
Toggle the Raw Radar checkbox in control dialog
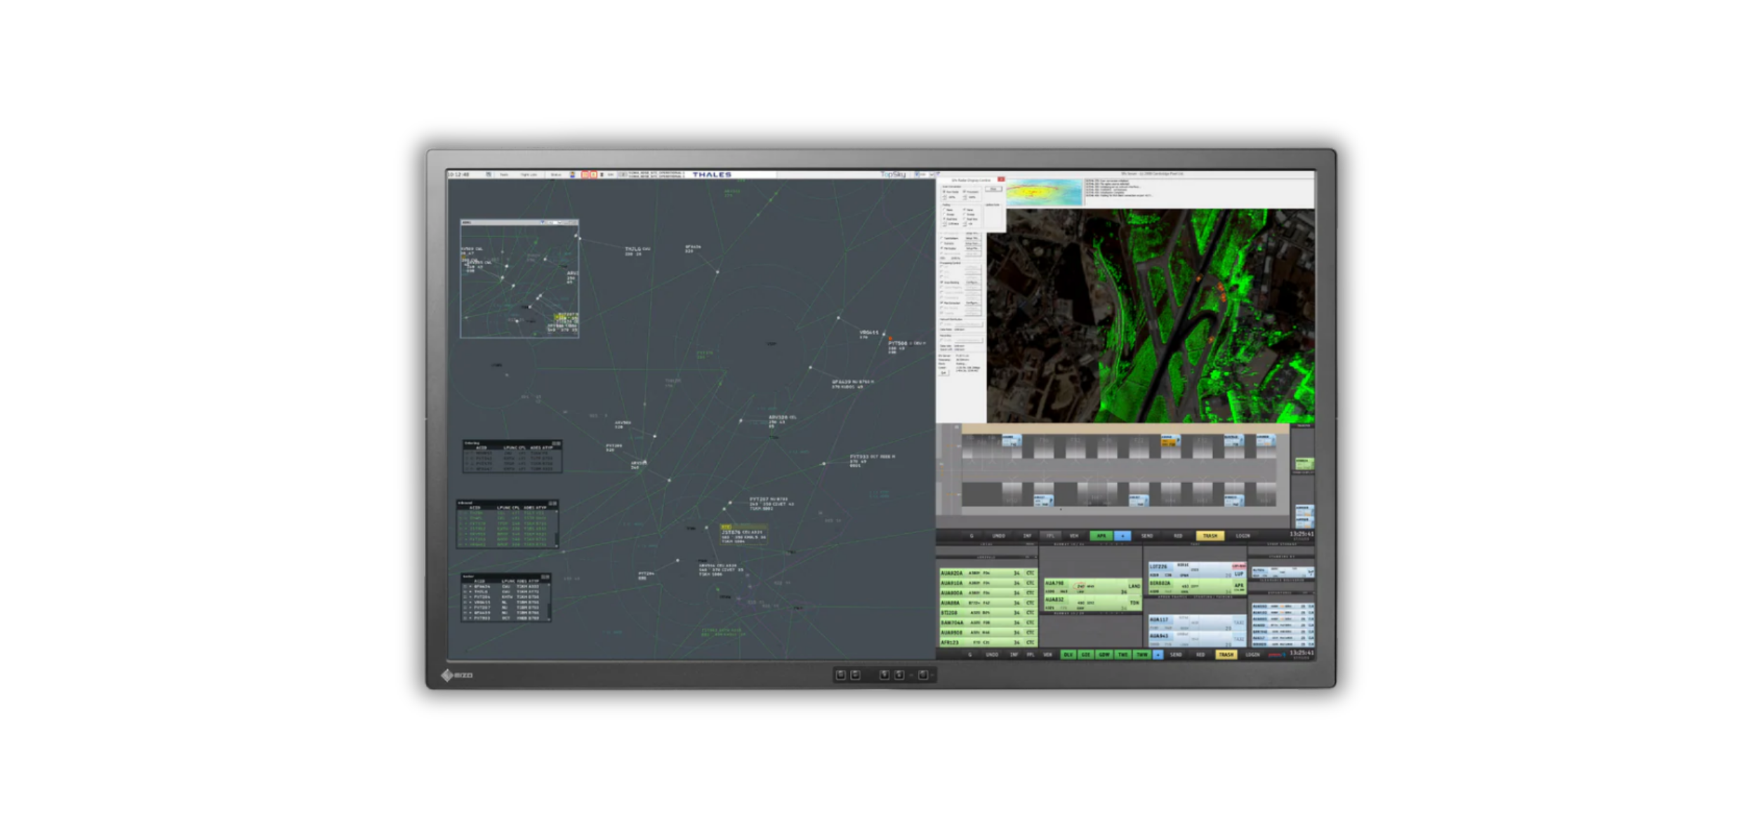tap(945, 192)
